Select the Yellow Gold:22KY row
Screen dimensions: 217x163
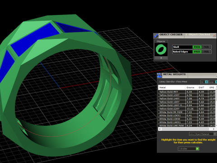[x=187, y=109]
